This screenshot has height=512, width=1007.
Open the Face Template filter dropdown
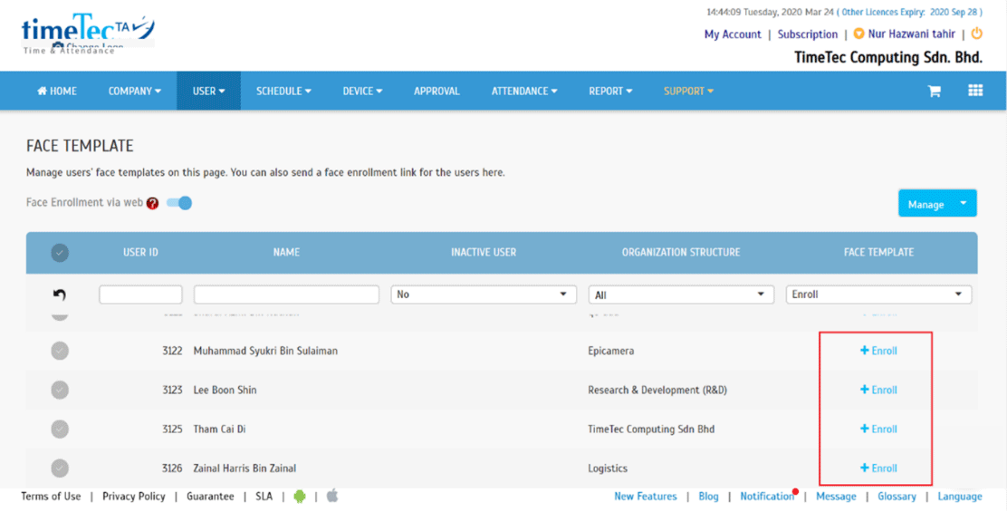(x=878, y=295)
